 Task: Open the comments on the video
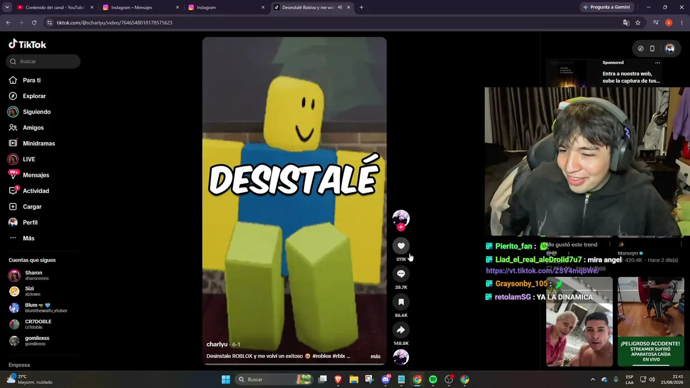point(401,274)
